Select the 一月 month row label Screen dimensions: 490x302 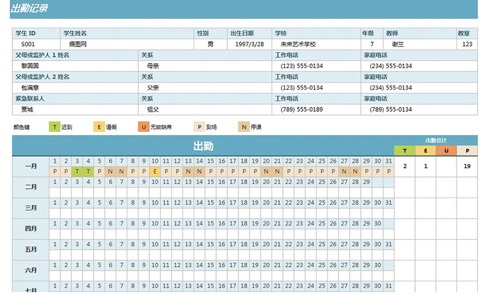[x=31, y=166]
